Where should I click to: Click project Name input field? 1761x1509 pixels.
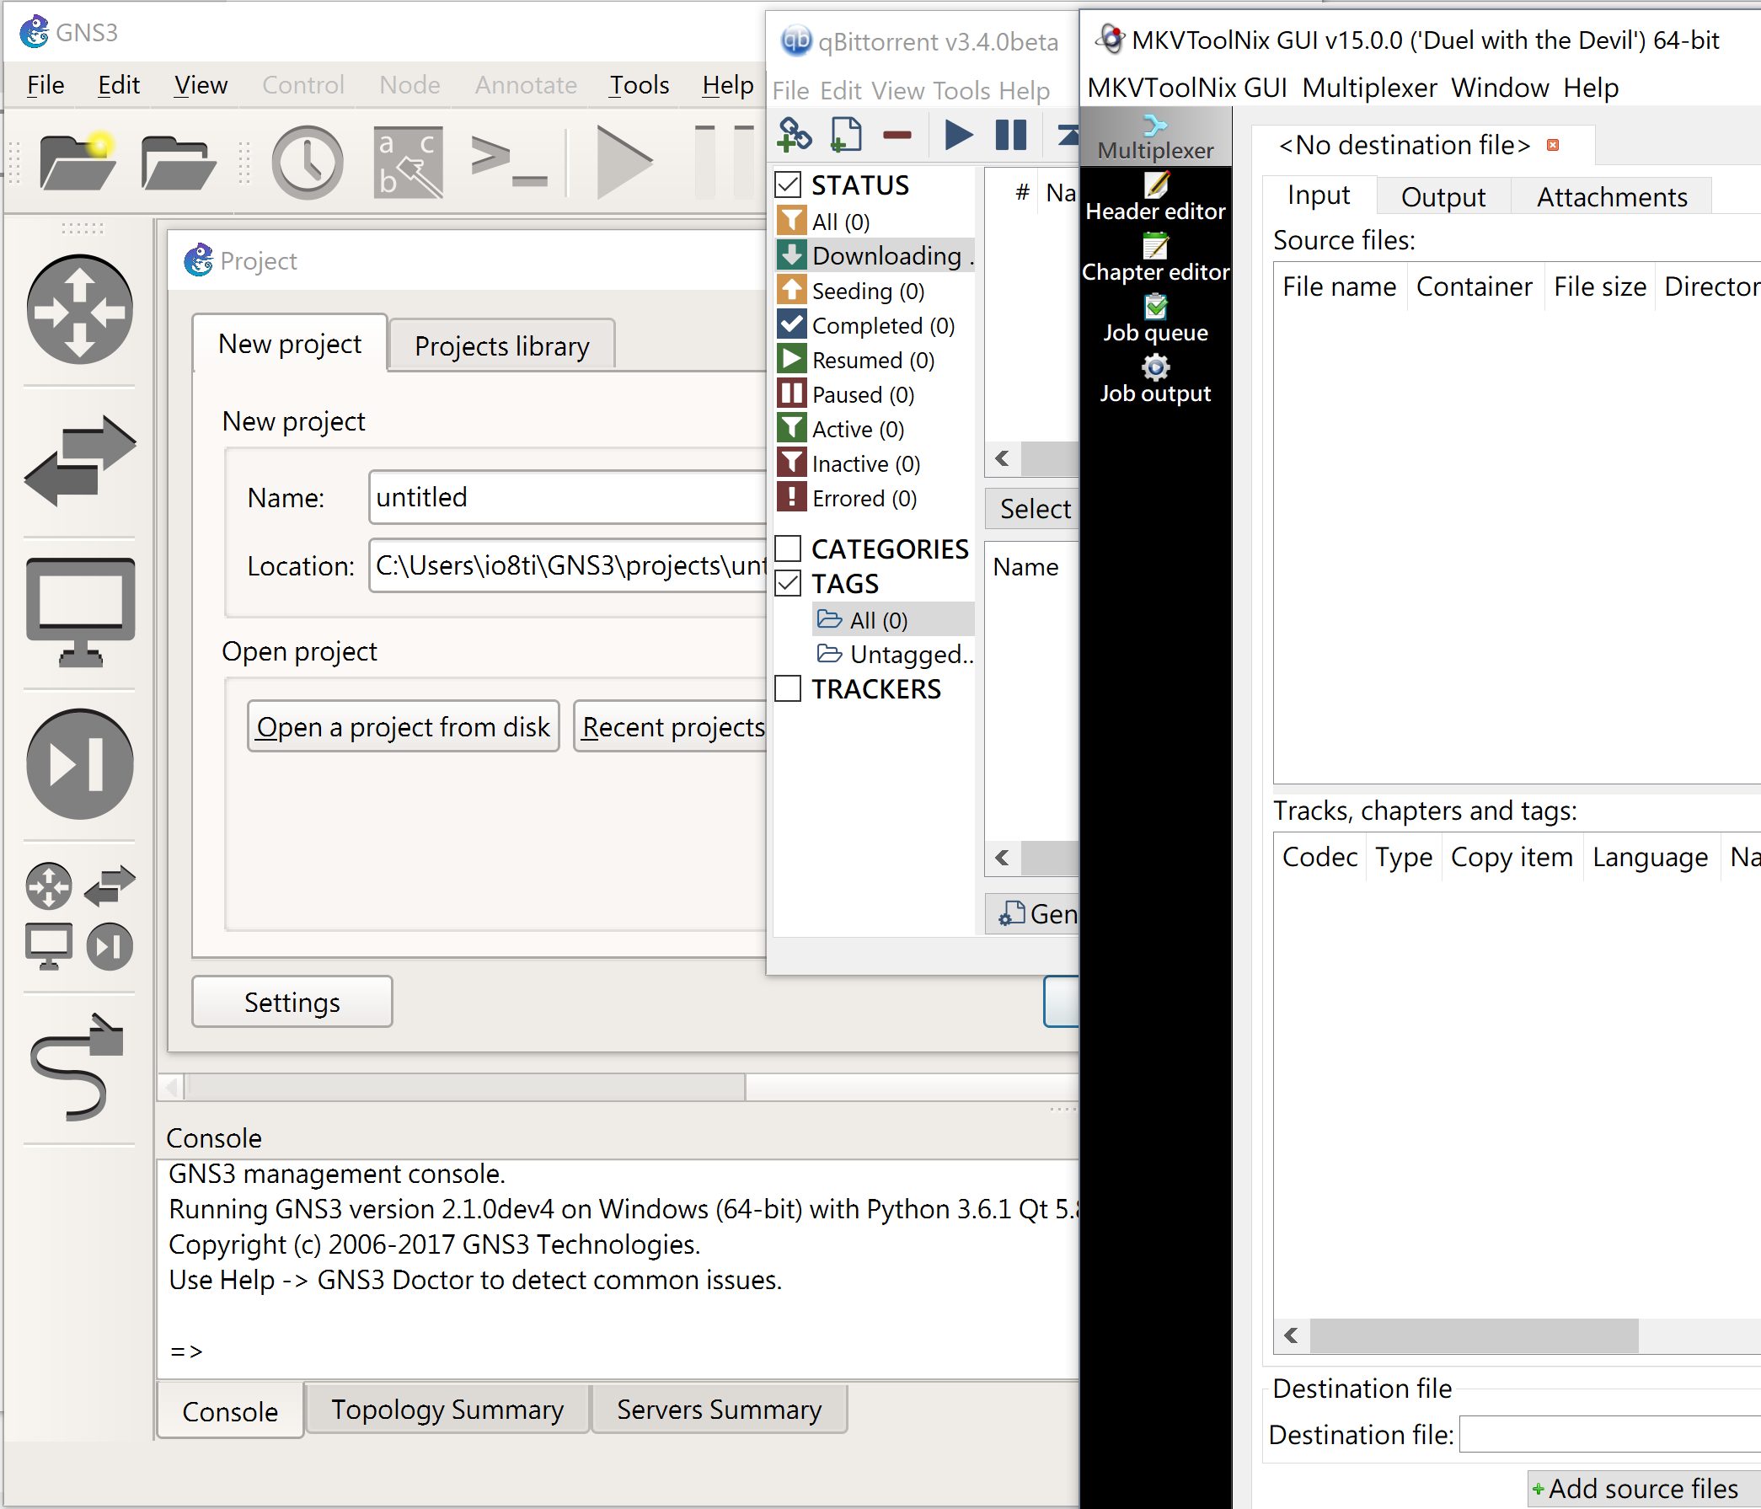(x=568, y=497)
